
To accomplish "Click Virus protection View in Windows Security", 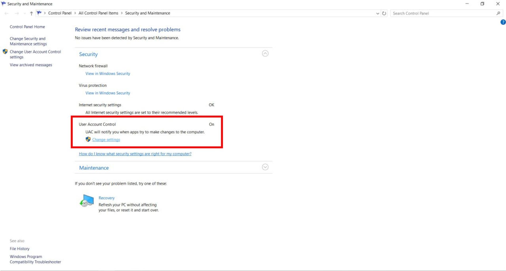I will tap(108, 93).
